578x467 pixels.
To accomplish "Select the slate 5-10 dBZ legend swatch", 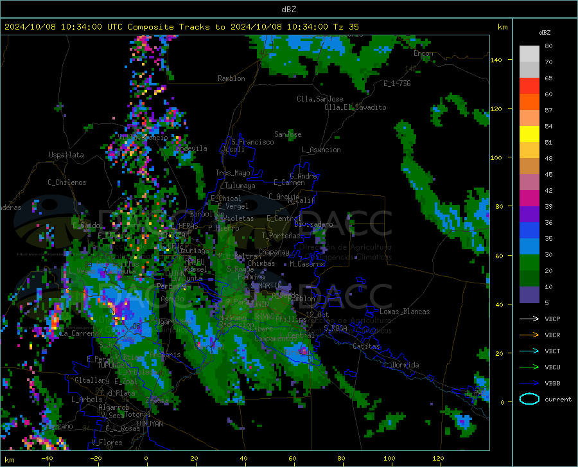I will [529, 295].
